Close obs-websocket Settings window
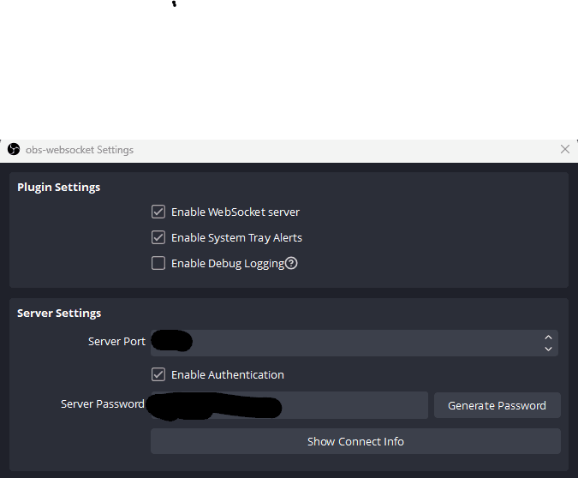The width and height of the screenshot is (578, 478). click(x=565, y=149)
